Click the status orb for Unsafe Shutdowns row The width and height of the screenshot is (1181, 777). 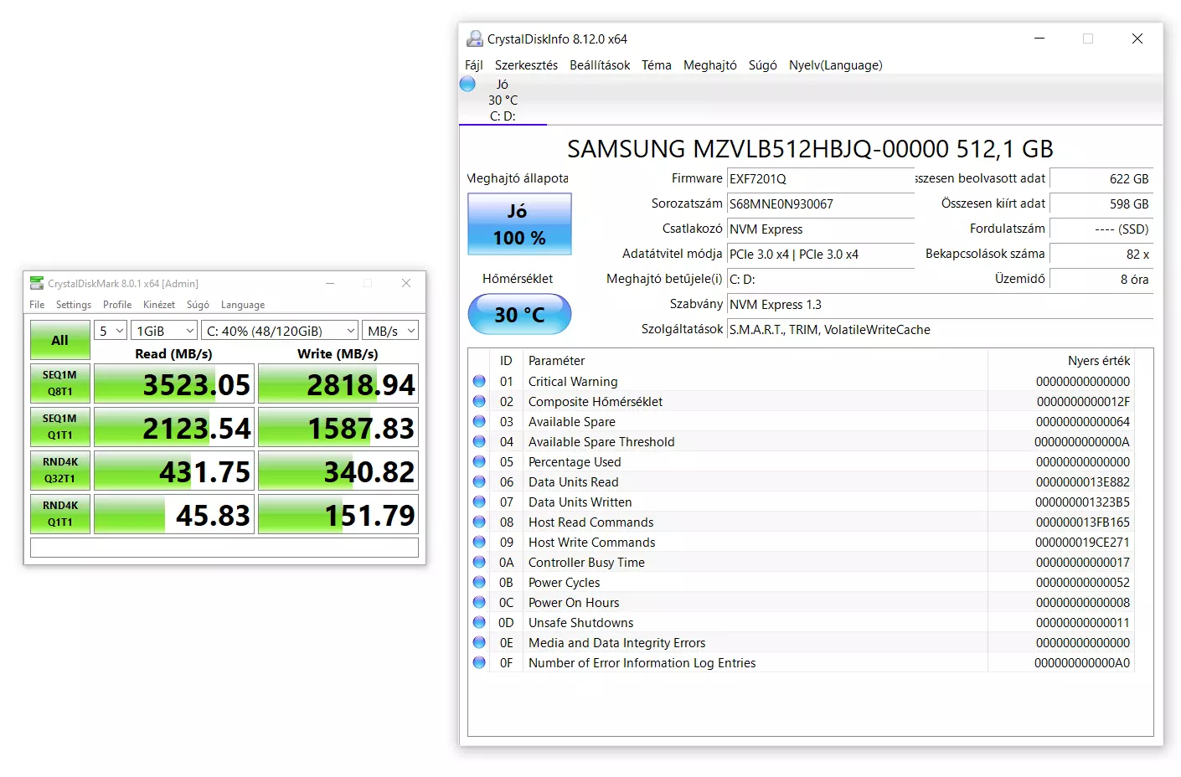[x=479, y=622]
